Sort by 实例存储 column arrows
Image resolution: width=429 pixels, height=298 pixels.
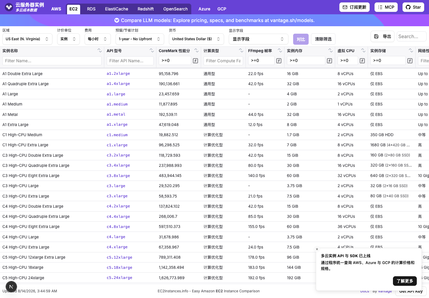(x=411, y=51)
